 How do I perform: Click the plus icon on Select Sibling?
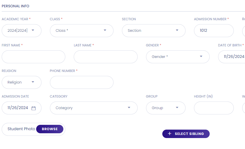point(170,134)
